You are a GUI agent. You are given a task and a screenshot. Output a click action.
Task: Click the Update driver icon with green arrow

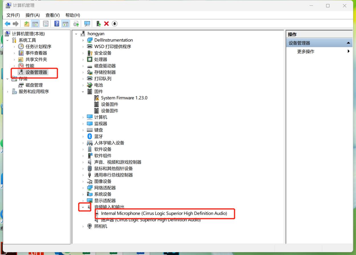(x=98, y=24)
